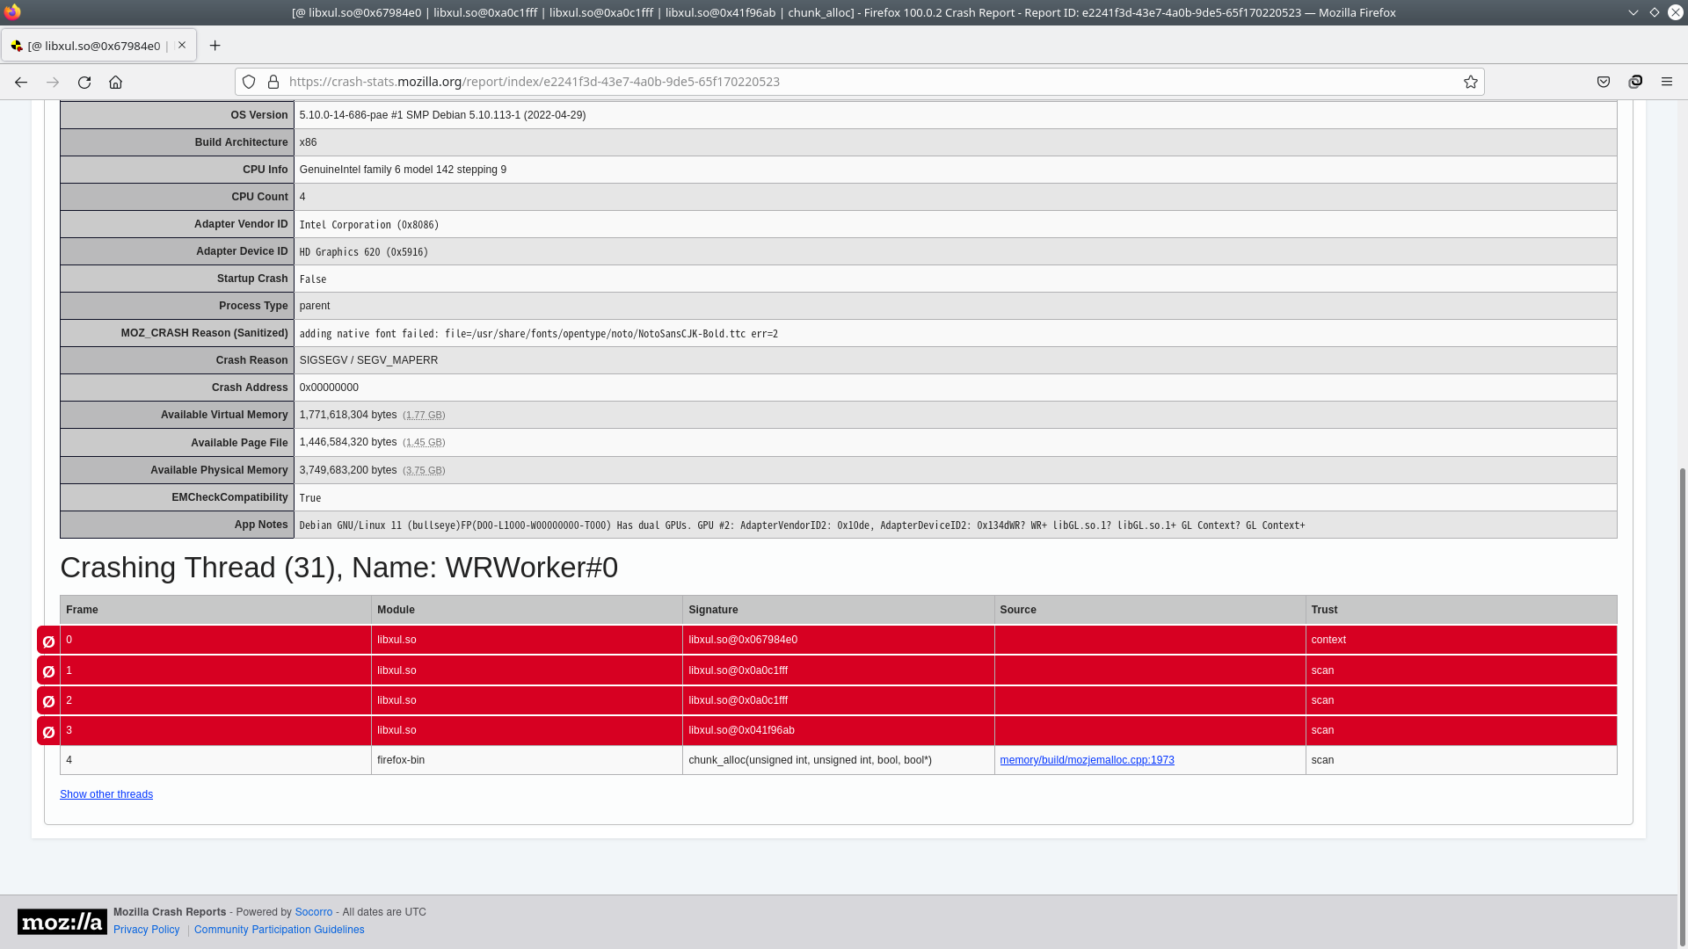Click the Mozilla logo in footer

[x=62, y=921]
